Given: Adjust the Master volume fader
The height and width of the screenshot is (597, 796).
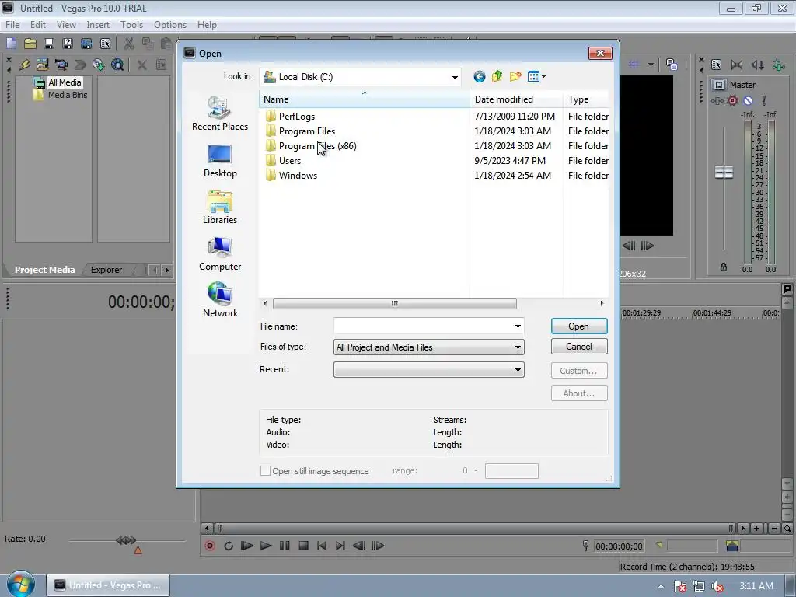Looking at the screenshot, I should [724, 172].
